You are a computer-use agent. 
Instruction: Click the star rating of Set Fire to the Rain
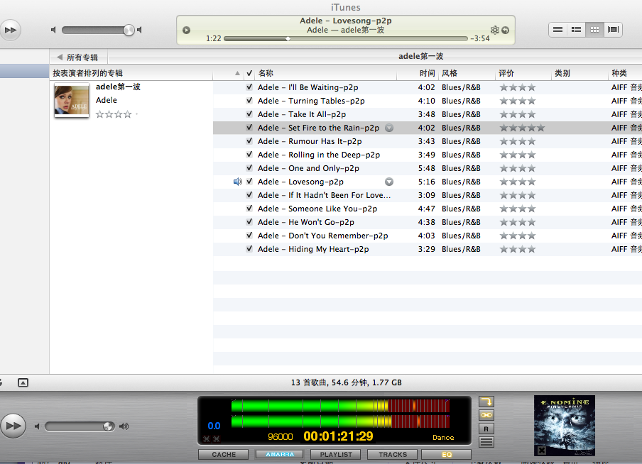click(523, 128)
